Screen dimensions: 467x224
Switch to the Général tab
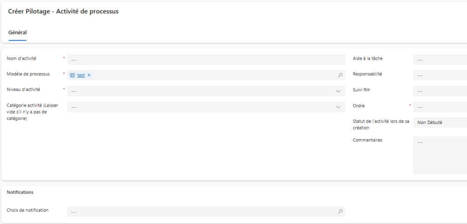[17, 32]
